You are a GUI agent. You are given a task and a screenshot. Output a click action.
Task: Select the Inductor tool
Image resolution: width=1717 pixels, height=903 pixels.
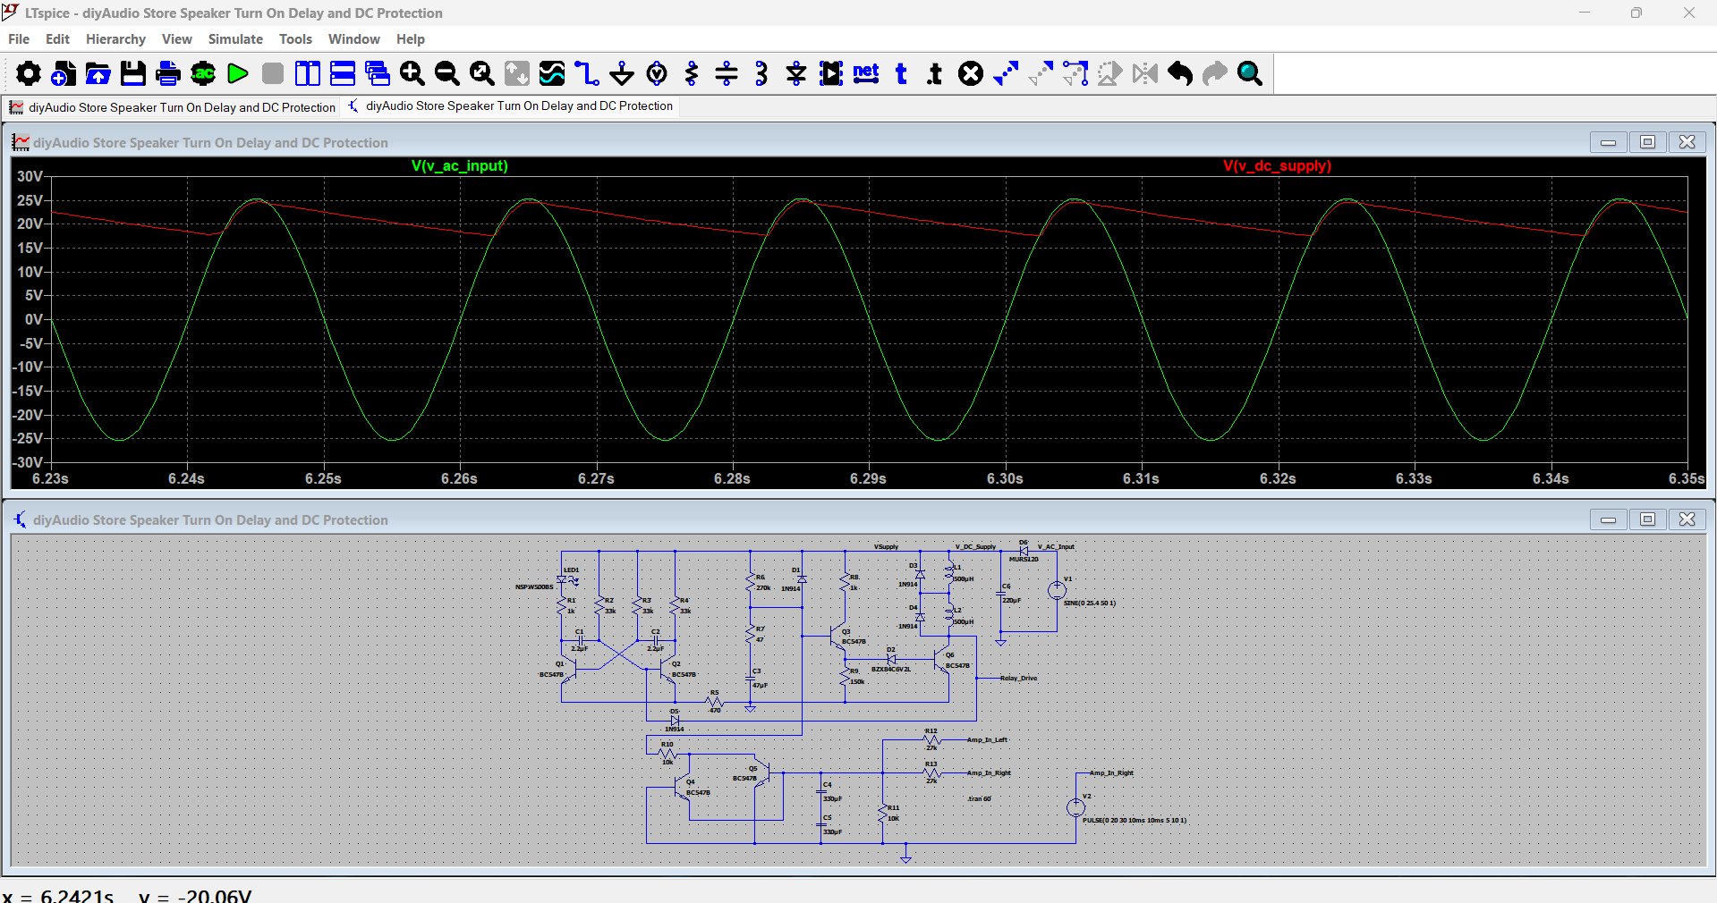pos(761,73)
